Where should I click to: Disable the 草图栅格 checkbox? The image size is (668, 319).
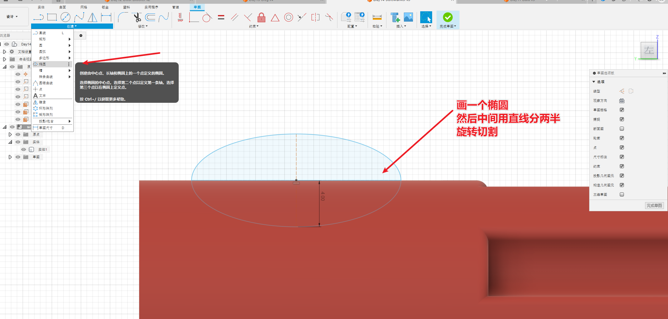coord(622,110)
